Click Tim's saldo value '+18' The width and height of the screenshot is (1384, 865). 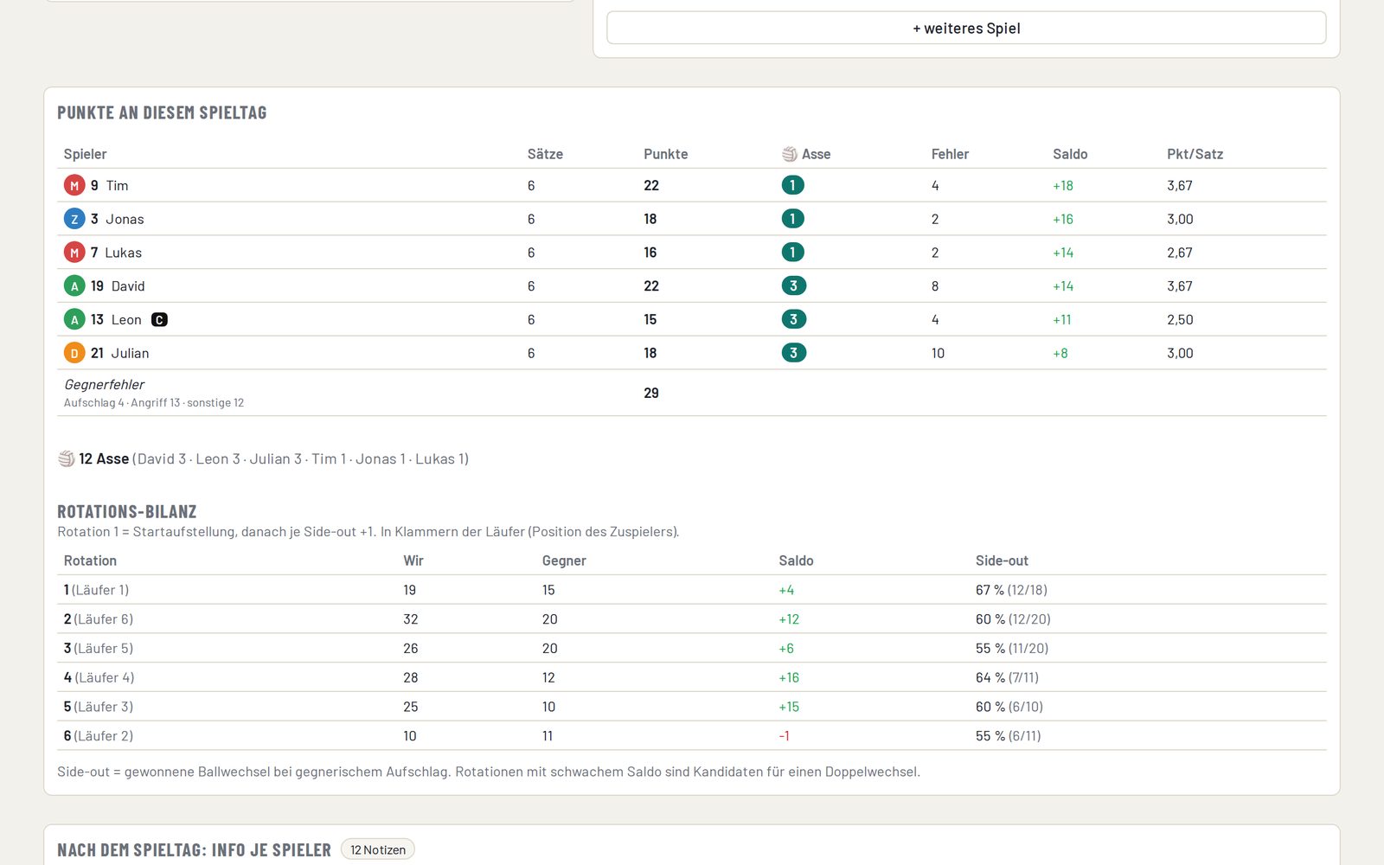[x=1063, y=185]
